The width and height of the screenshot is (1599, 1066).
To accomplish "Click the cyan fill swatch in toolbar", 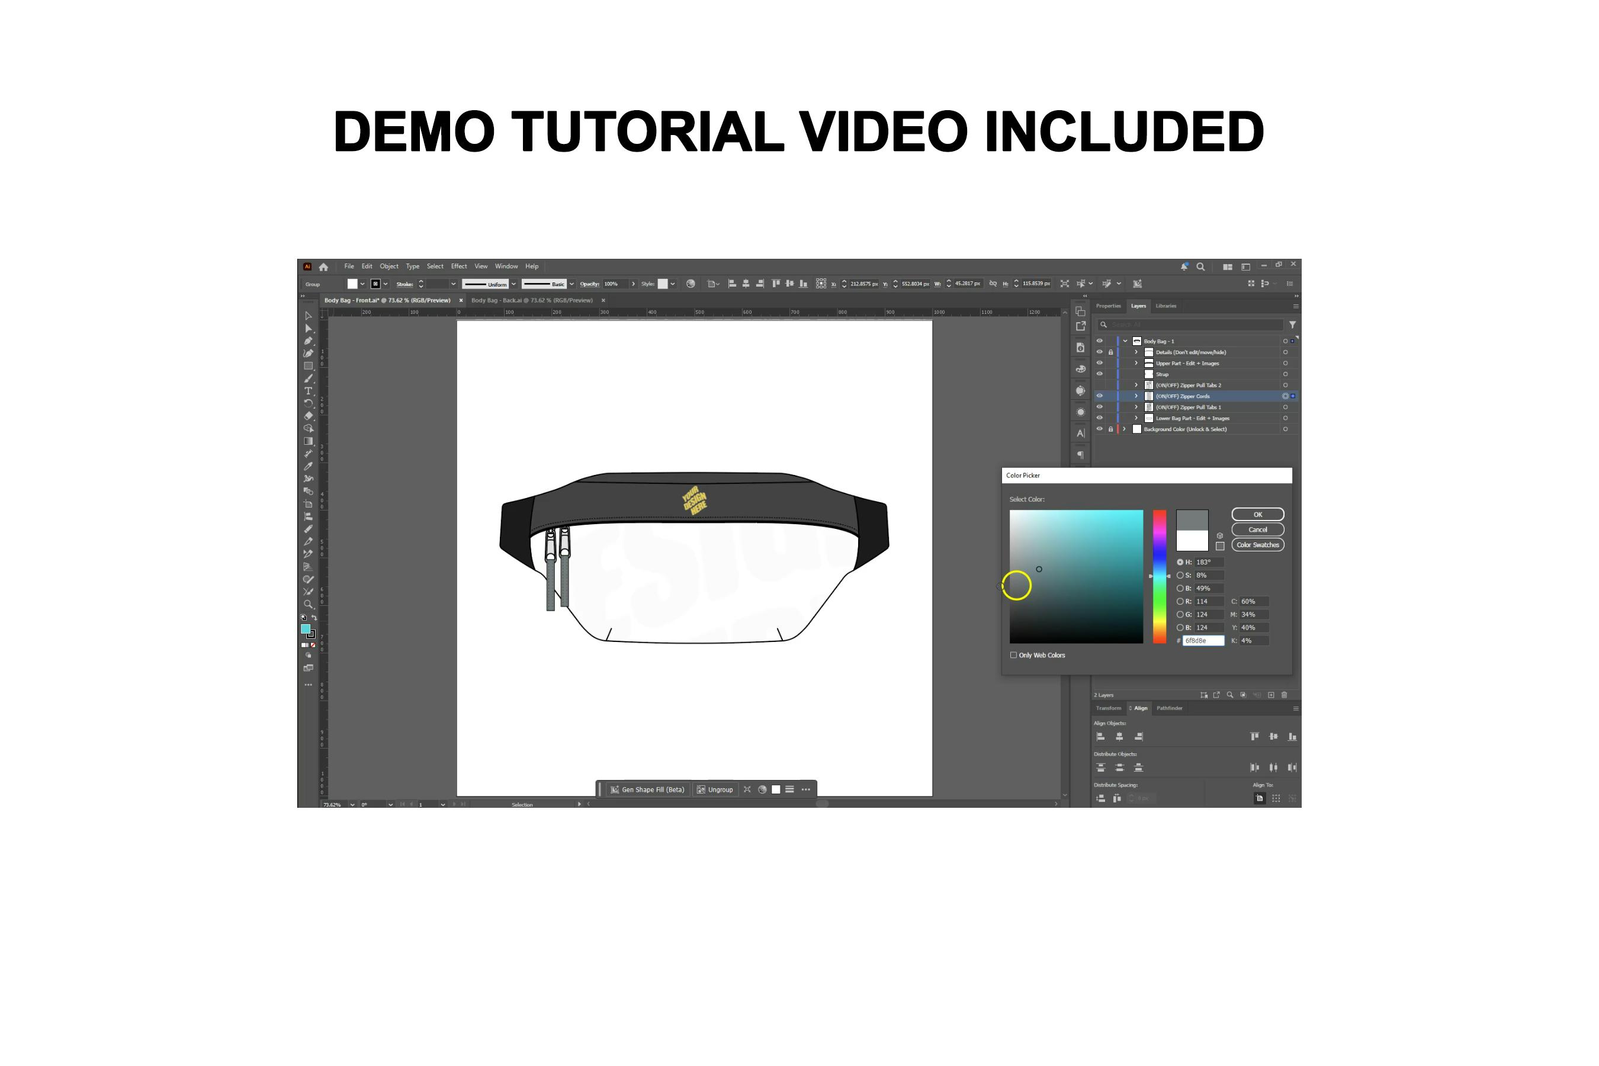I will click(x=305, y=629).
